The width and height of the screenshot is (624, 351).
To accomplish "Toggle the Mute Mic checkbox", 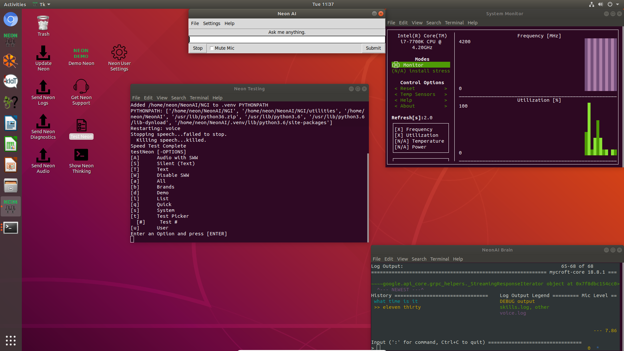I will 212,48.
